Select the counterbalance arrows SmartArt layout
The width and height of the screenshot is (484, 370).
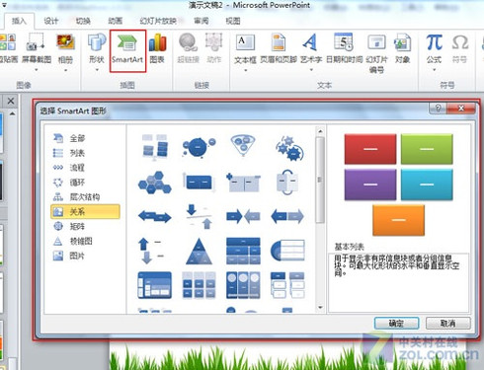point(154,217)
